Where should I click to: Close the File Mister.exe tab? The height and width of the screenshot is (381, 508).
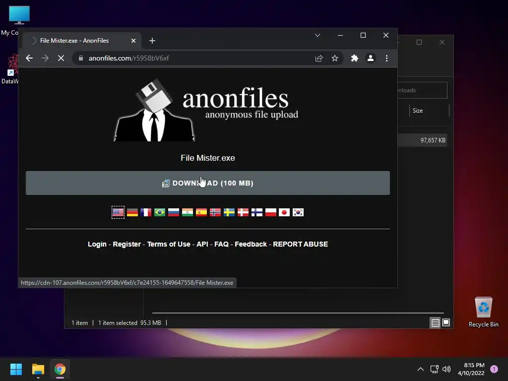(x=133, y=41)
